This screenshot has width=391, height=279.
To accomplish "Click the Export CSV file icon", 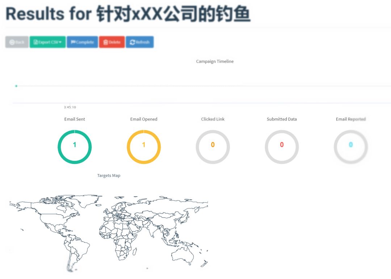I will point(35,42).
